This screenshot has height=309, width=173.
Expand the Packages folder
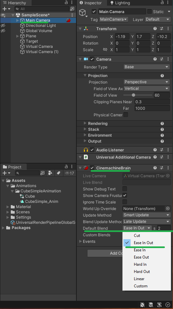point(3,228)
